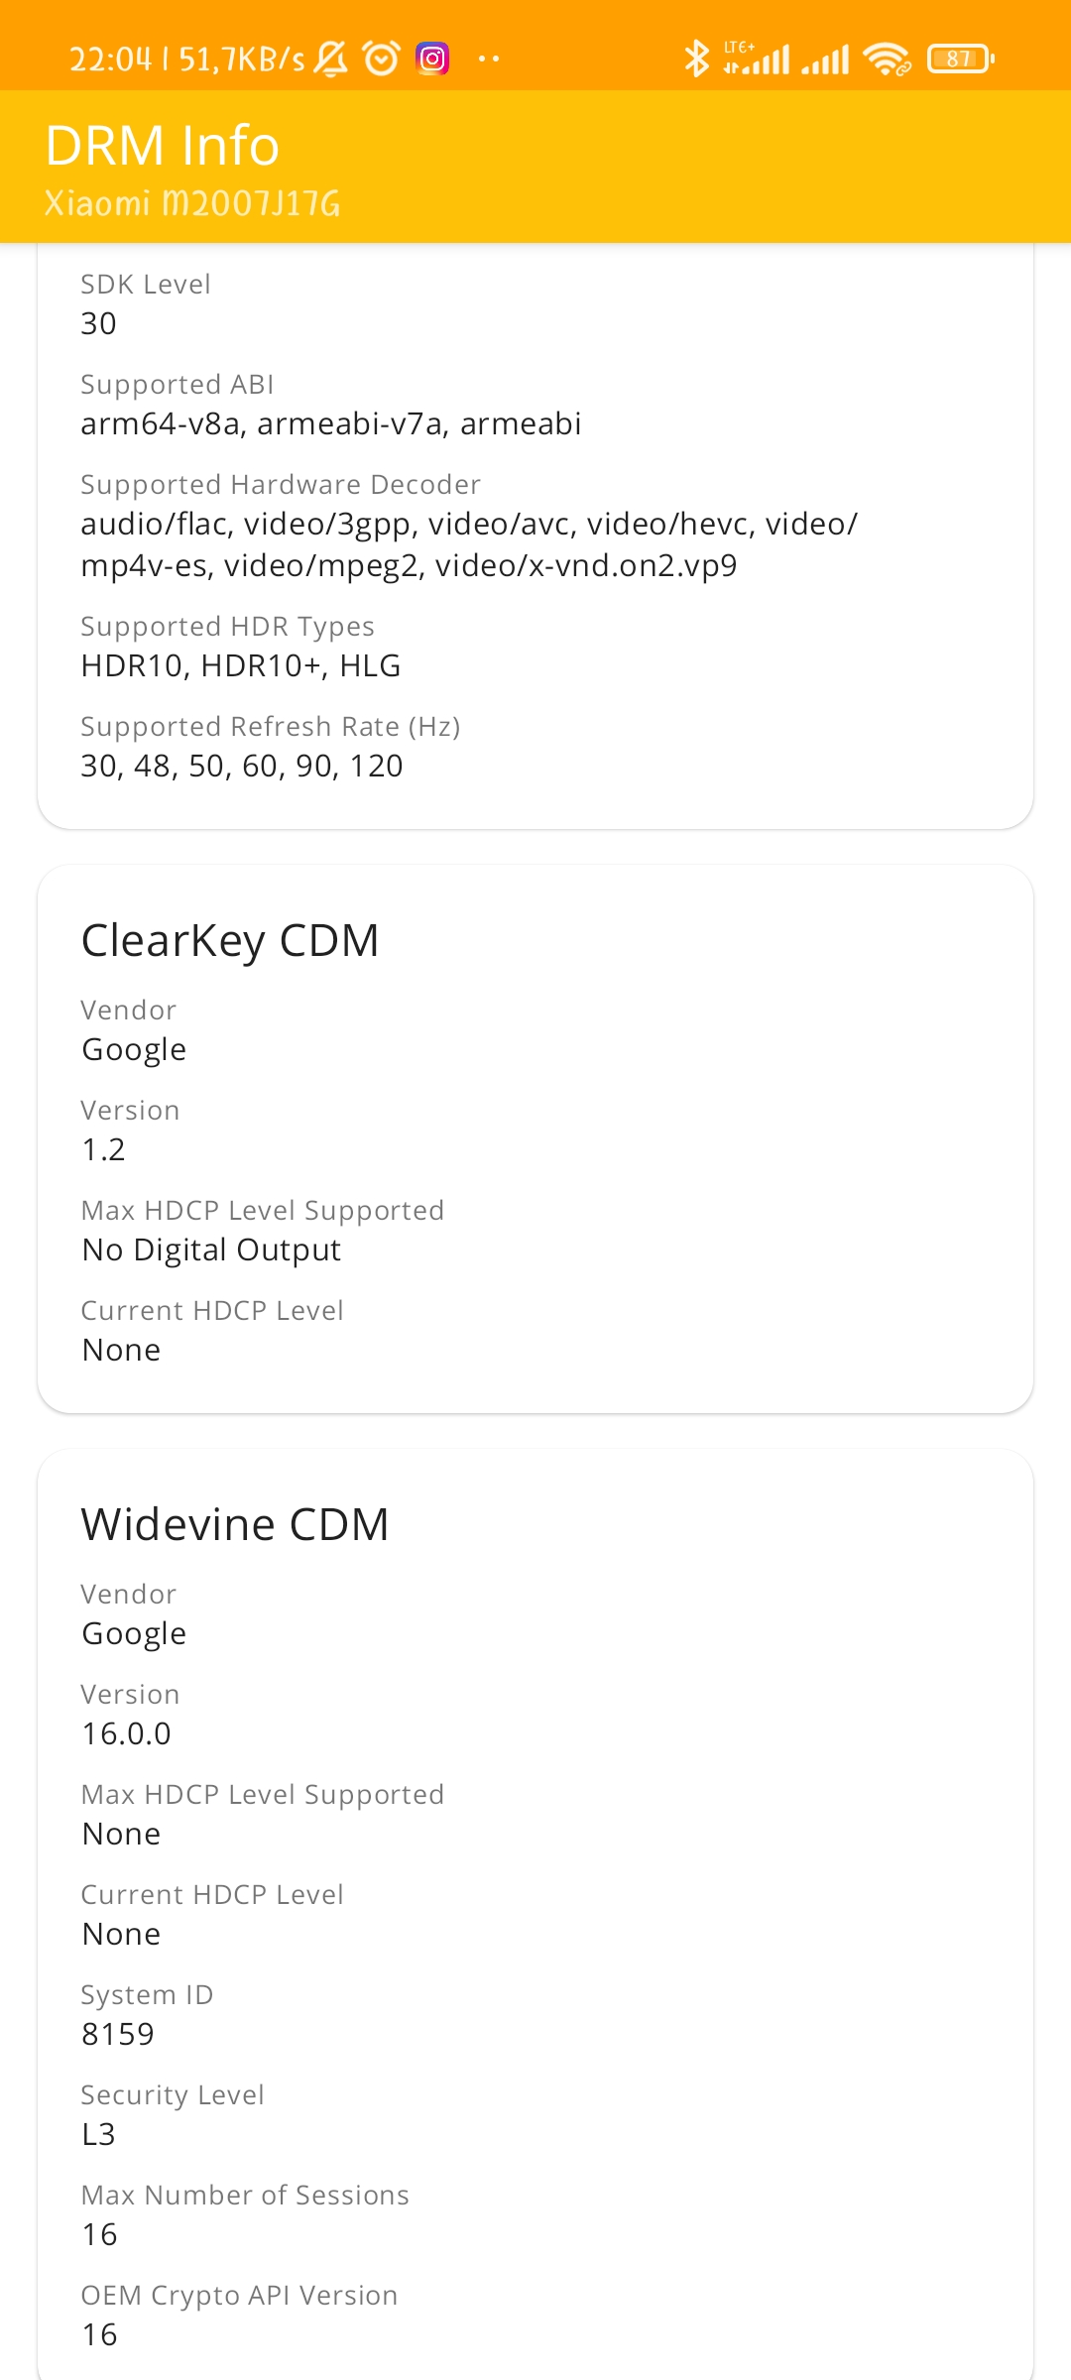Tap the battery level indicator
The width and height of the screenshot is (1071, 2380).
pos(960,59)
